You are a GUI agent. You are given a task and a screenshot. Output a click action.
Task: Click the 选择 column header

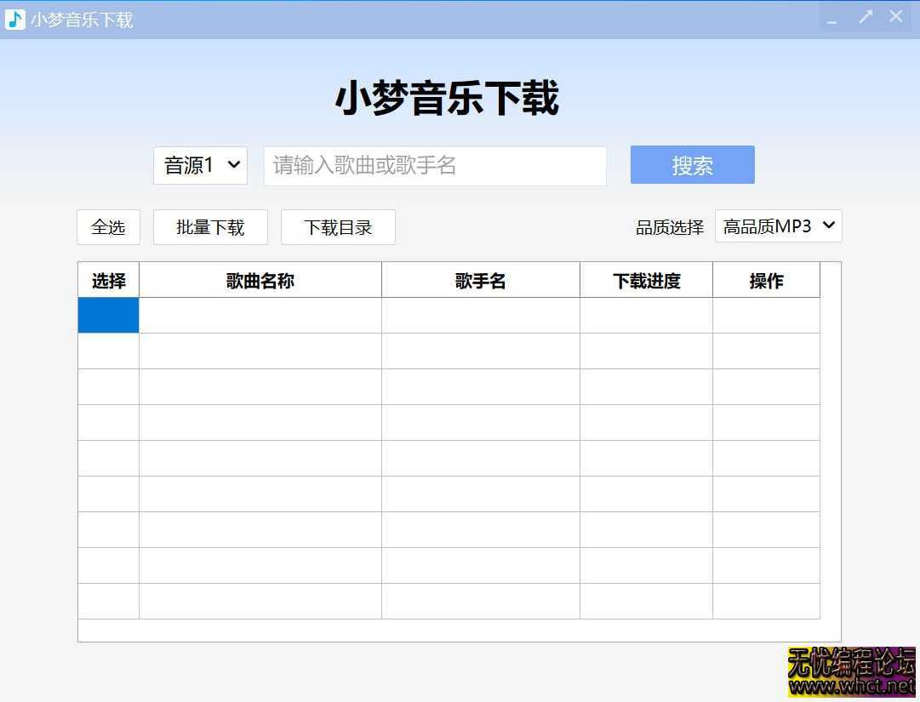(108, 281)
